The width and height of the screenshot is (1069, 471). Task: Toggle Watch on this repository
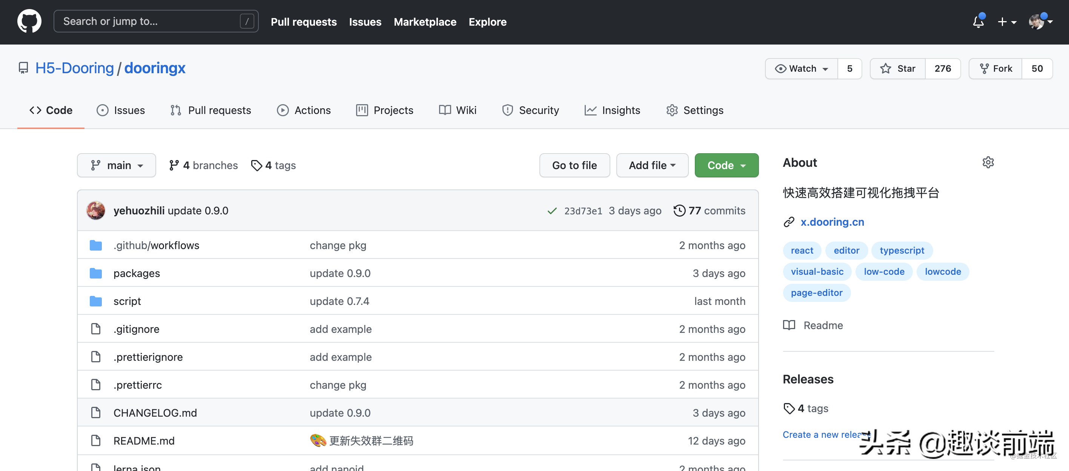click(801, 69)
